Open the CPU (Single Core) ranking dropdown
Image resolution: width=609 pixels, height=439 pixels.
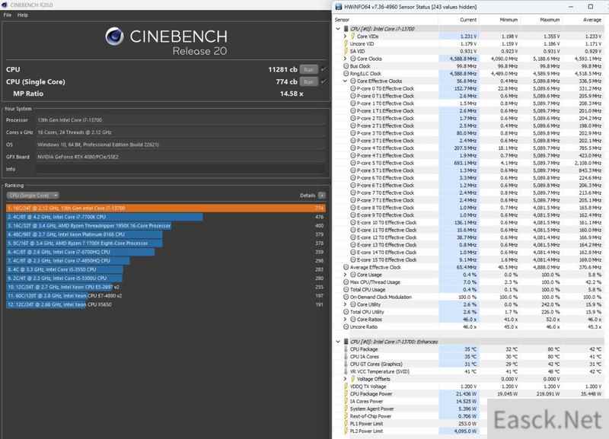click(33, 196)
